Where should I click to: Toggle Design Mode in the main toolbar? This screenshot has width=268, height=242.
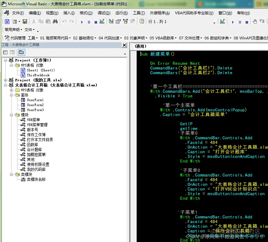pos(102,21)
